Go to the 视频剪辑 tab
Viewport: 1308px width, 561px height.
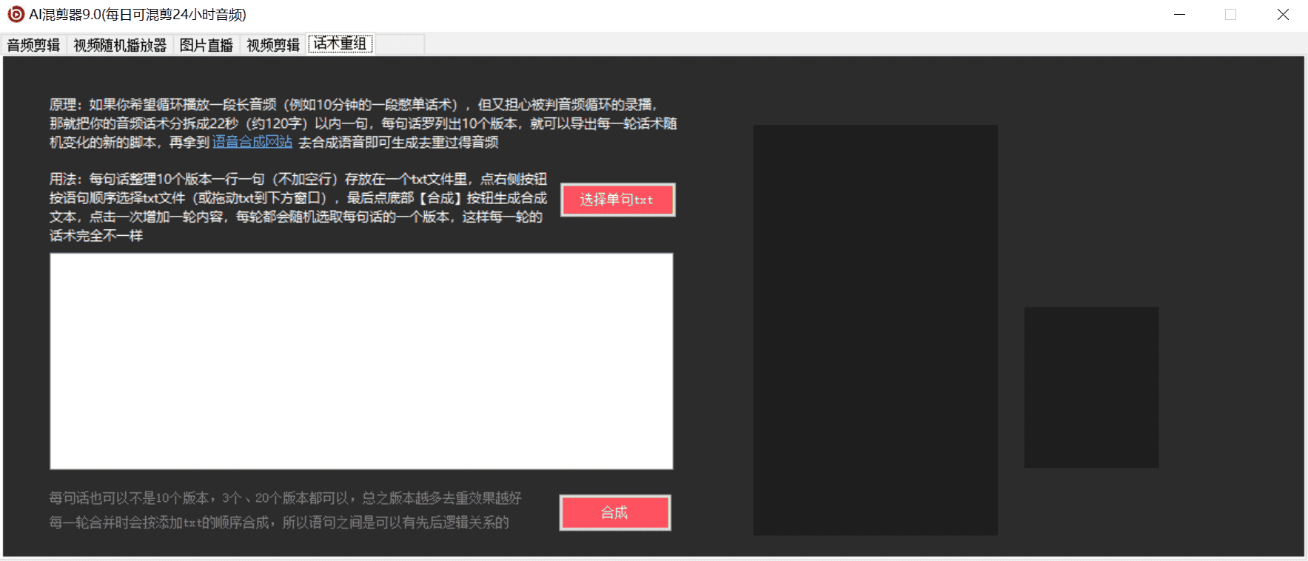273,45
